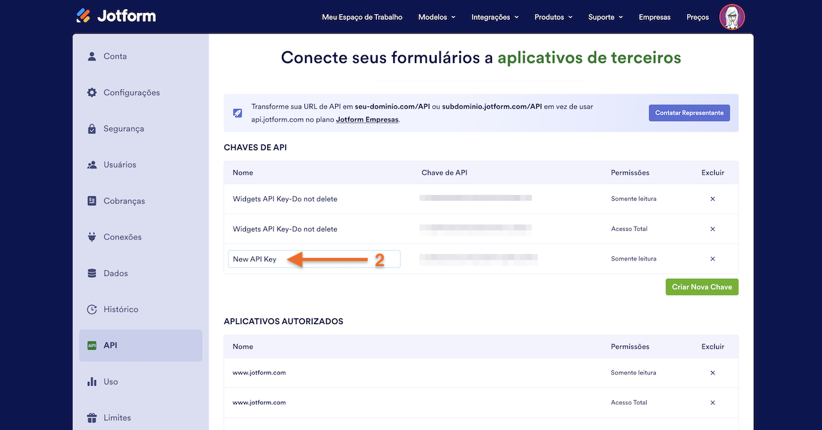The width and height of the screenshot is (822, 430).
Task: Click the APLICATIVOS AUTORIZADOS heading
Action: pyautogui.click(x=283, y=321)
